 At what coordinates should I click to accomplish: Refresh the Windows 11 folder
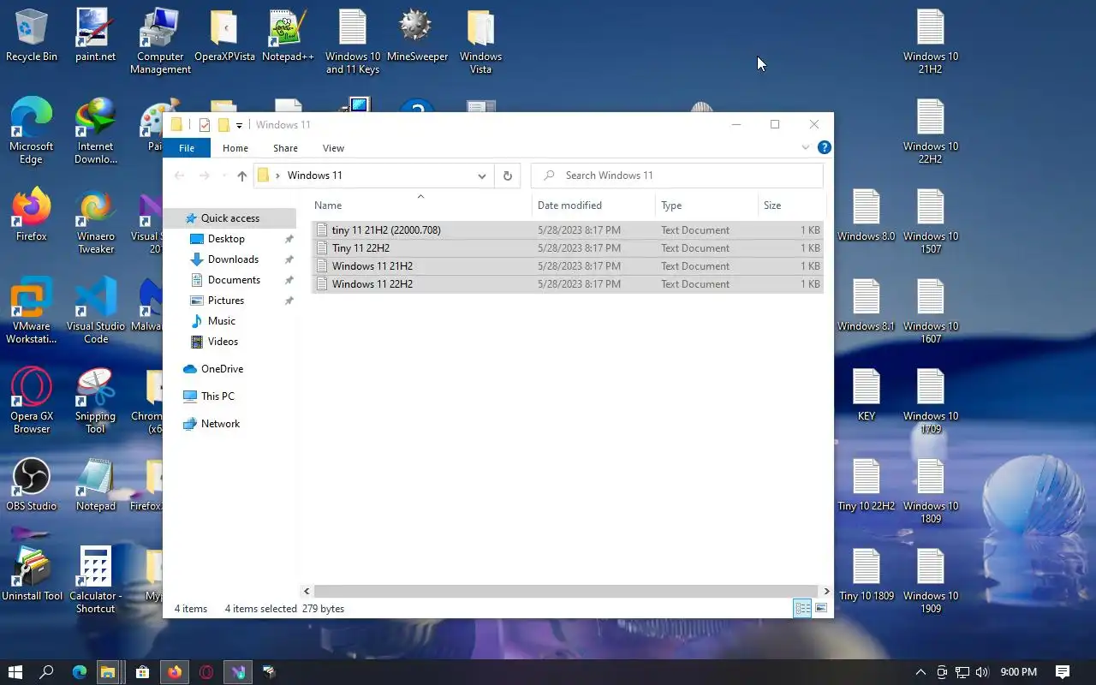click(507, 176)
